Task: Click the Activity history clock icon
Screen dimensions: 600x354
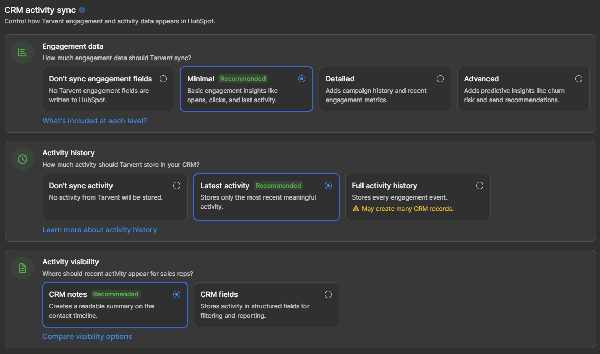Action: coord(23,159)
